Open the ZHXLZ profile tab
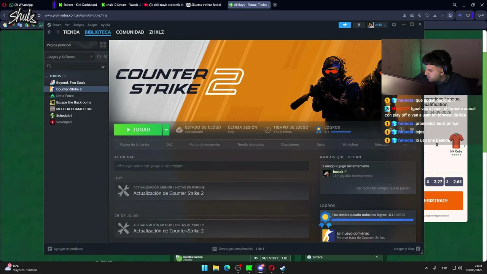 click(156, 32)
